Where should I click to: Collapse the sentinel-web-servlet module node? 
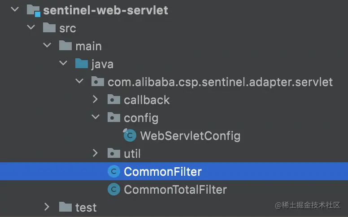click(15, 10)
